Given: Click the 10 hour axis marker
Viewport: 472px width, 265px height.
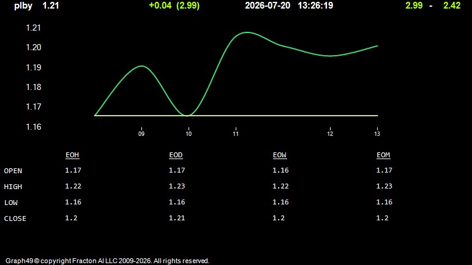Looking at the screenshot, I should (189, 133).
